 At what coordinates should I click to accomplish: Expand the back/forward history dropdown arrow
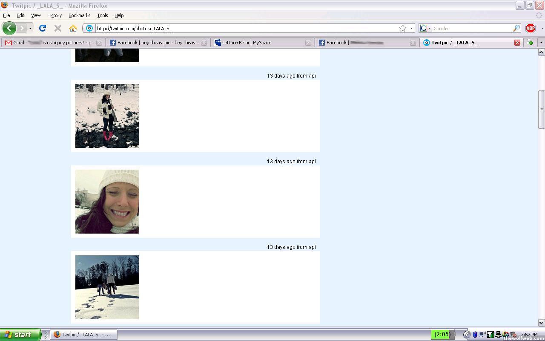30,28
